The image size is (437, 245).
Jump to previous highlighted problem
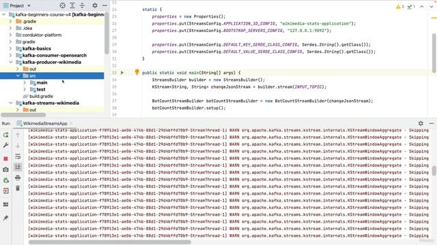(422, 7)
